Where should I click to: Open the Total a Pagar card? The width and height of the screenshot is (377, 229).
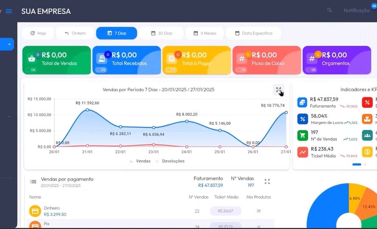point(197,60)
